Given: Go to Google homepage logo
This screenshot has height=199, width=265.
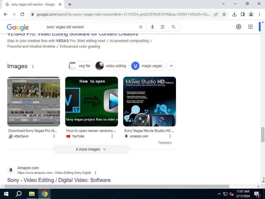Looking at the screenshot, I should click(18, 27).
